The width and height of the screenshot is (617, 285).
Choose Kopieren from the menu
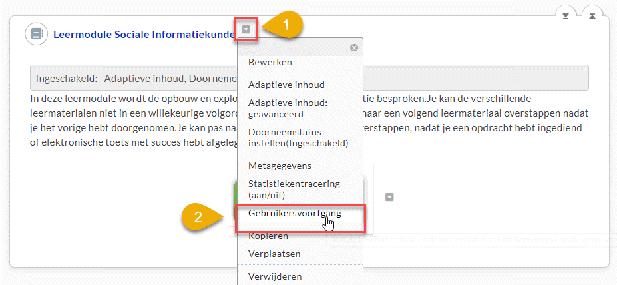(268, 236)
